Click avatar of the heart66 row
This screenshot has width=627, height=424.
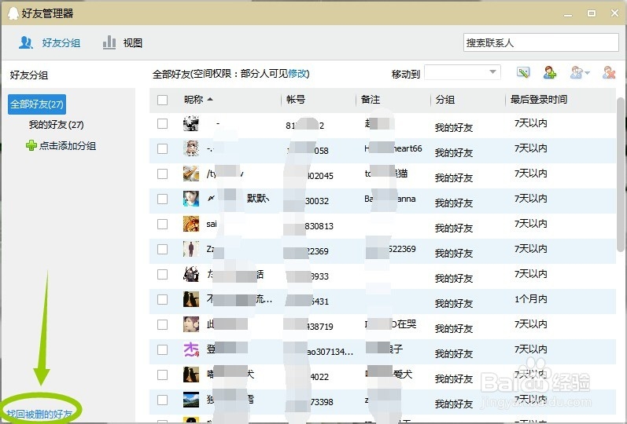coord(191,148)
